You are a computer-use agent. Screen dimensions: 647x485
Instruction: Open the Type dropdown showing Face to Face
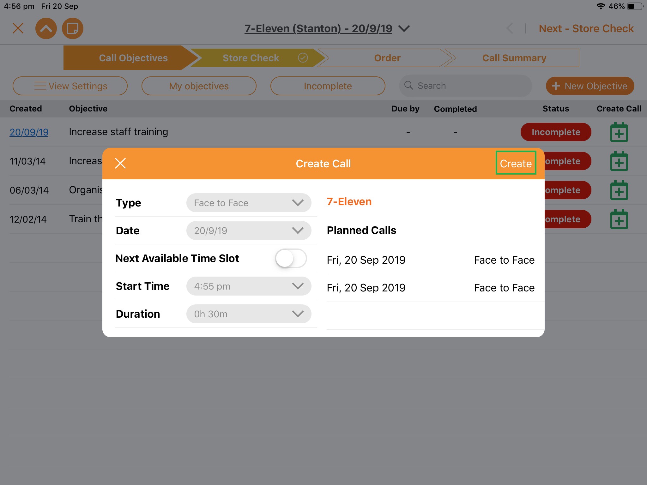click(x=249, y=203)
